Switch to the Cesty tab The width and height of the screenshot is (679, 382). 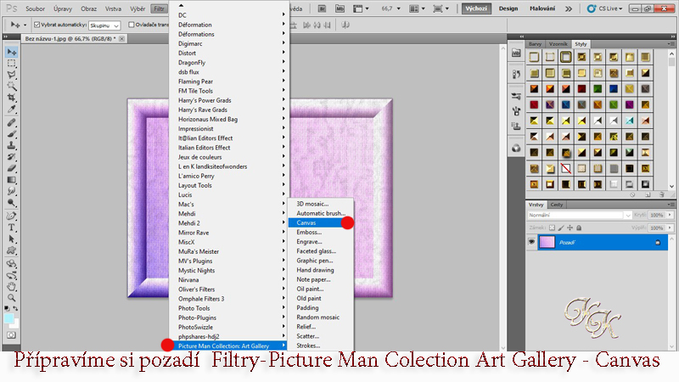(557, 205)
